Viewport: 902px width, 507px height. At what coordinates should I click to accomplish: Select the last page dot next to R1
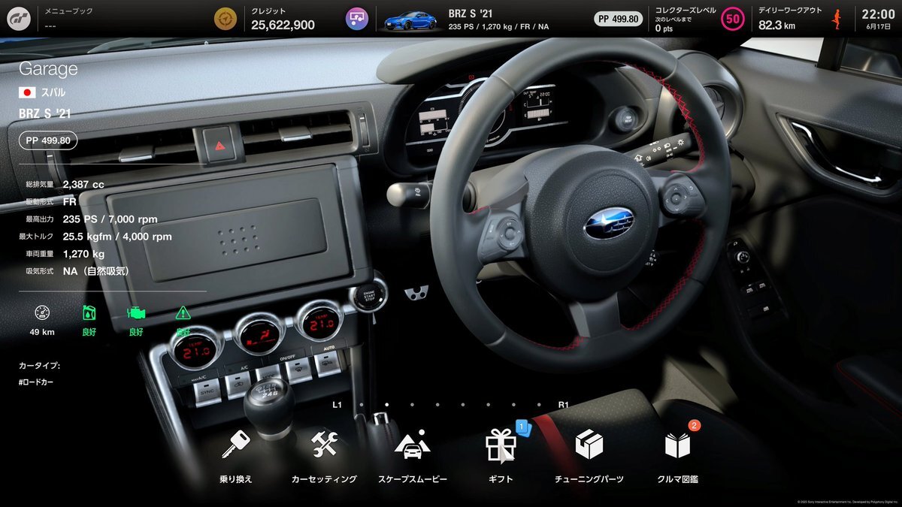[540, 405]
